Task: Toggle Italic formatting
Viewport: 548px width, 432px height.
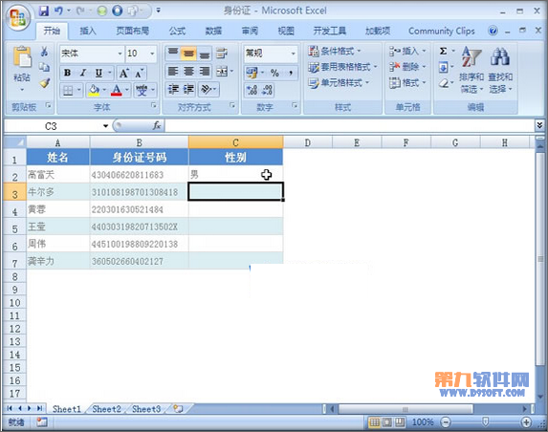Action: [83, 73]
